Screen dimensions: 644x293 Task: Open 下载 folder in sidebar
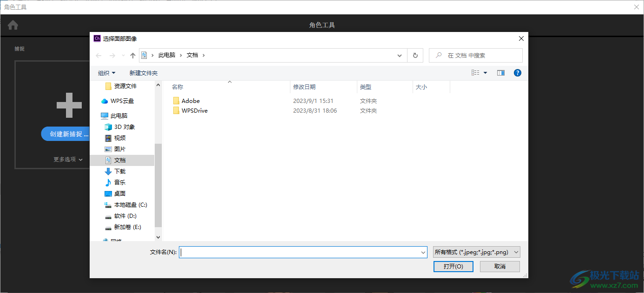pos(120,172)
